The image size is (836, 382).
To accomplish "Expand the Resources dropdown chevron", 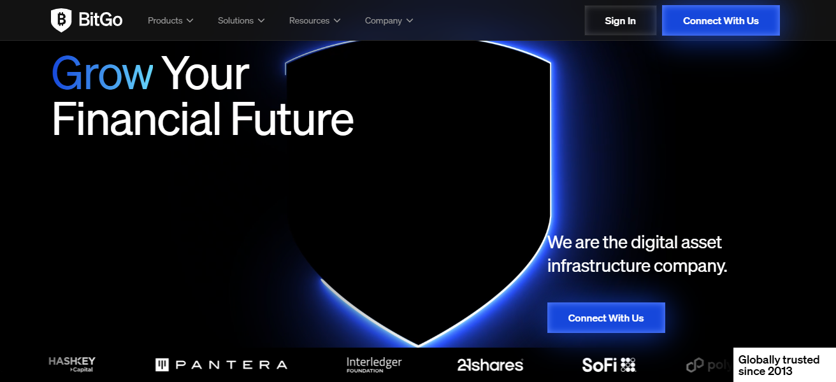I will click(x=337, y=21).
